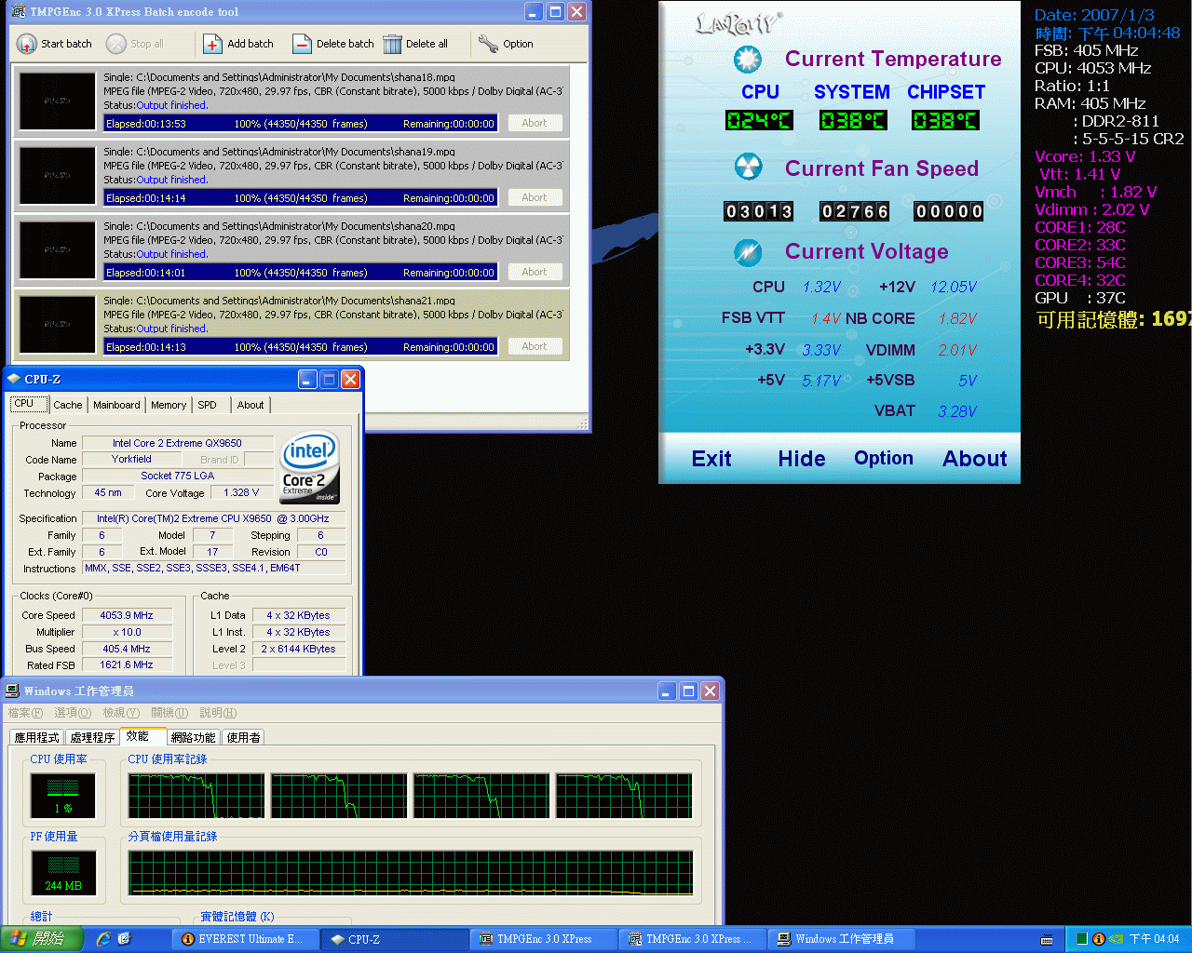Switch to 使用者 tab in Task Manager
Viewport: 1192px width, 953px height.
(x=243, y=737)
